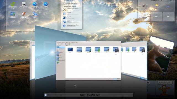Open the Seven virtual machine icon
The width and height of the screenshot is (177, 99).
(46, 5)
